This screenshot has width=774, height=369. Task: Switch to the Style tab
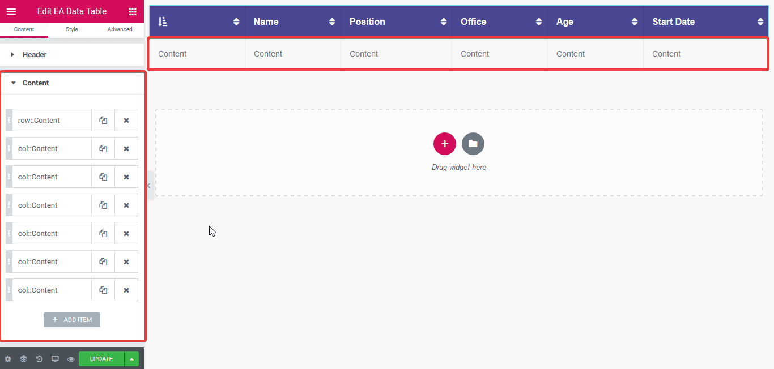pyautogui.click(x=72, y=29)
